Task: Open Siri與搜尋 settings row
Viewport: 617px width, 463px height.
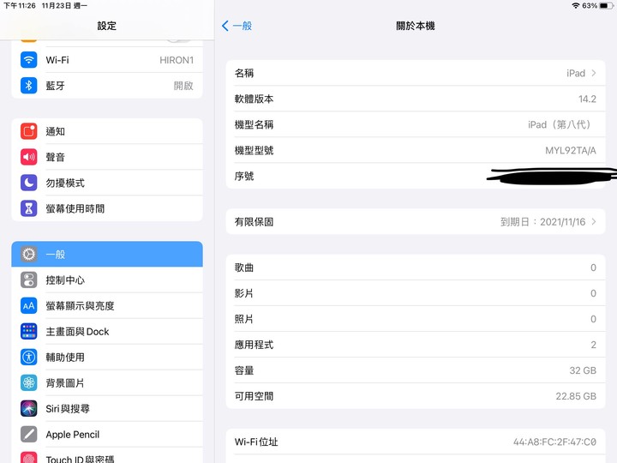Action: coord(107,408)
